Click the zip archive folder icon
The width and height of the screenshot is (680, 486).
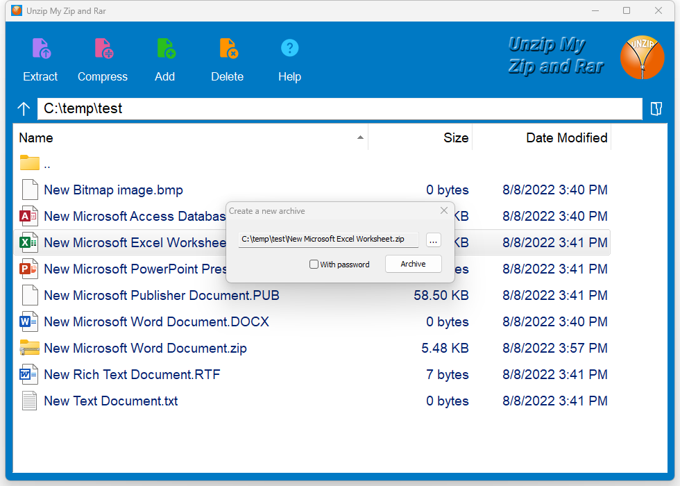tap(29, 348)
